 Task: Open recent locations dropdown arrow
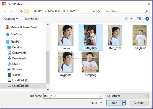pos(16,11)
